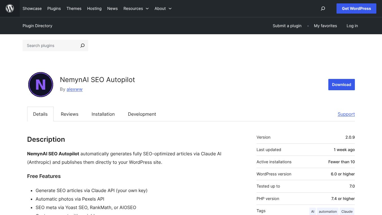Open the Plugin Directory link
Viewport: 382px width, 215px height.
click(37, 26)
